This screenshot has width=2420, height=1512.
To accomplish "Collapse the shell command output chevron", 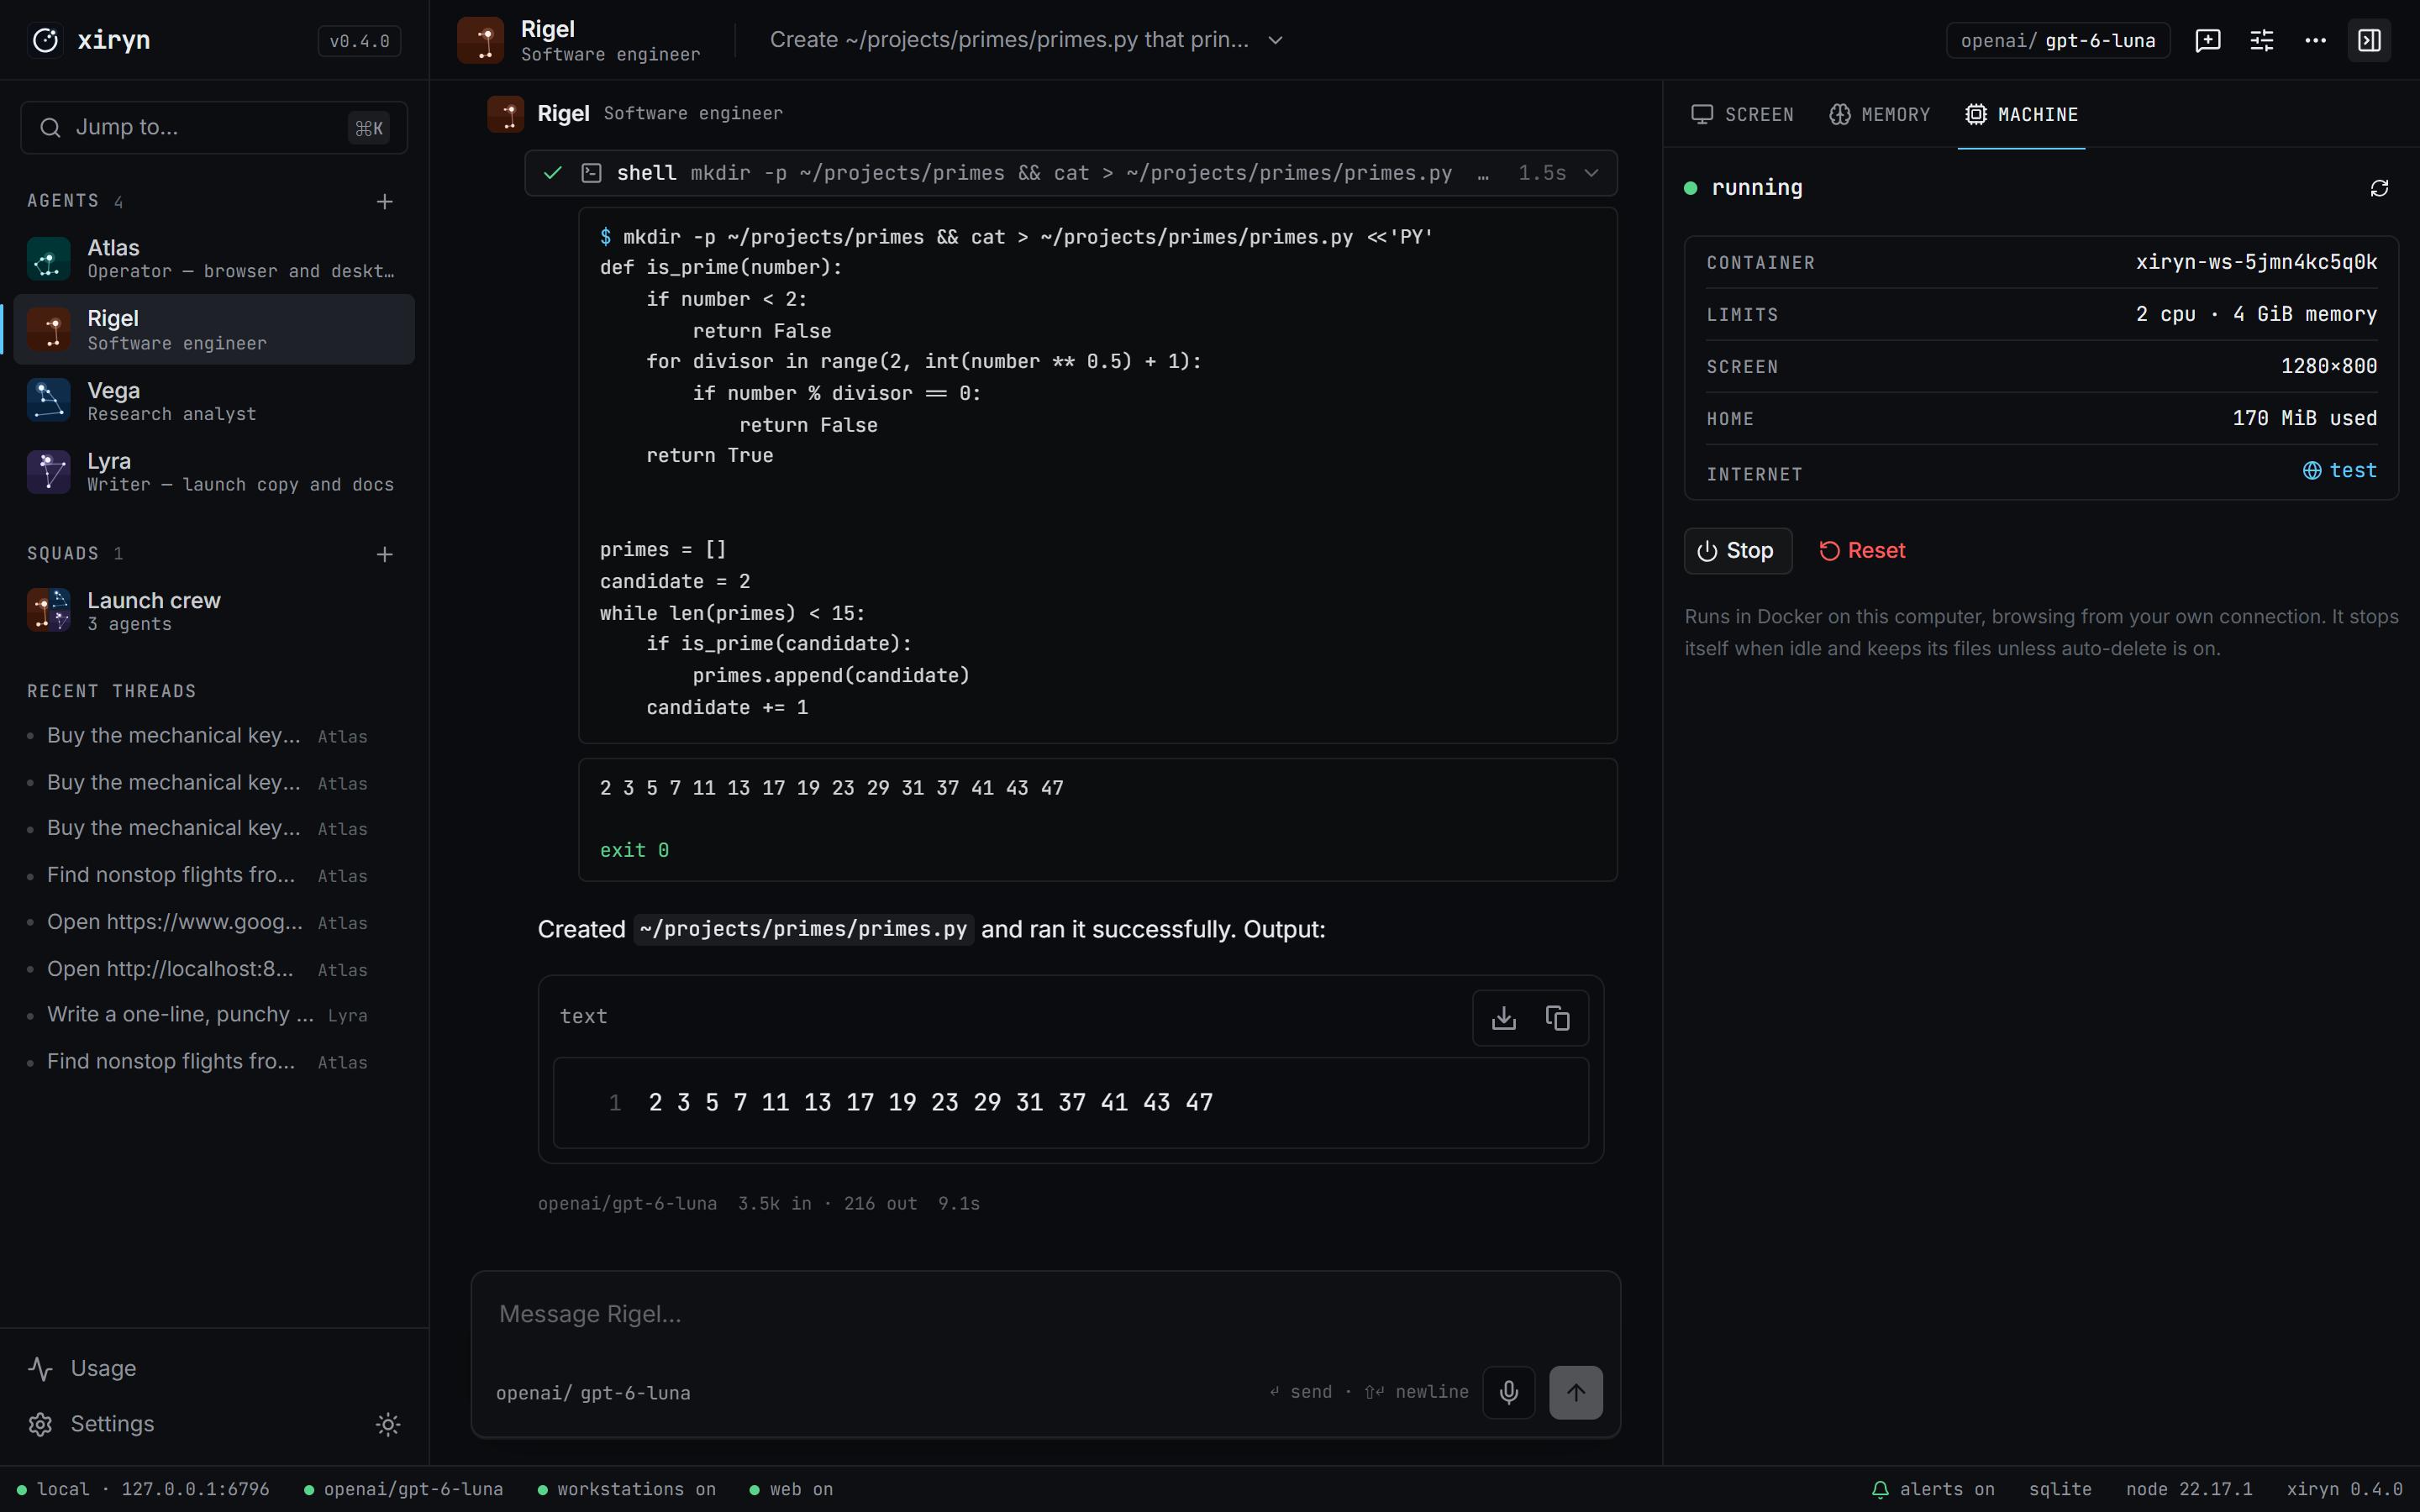I will click(1591, 173).
